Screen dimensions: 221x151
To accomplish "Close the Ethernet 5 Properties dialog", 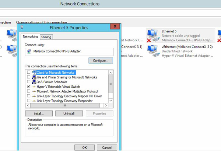I will point(115,27).
